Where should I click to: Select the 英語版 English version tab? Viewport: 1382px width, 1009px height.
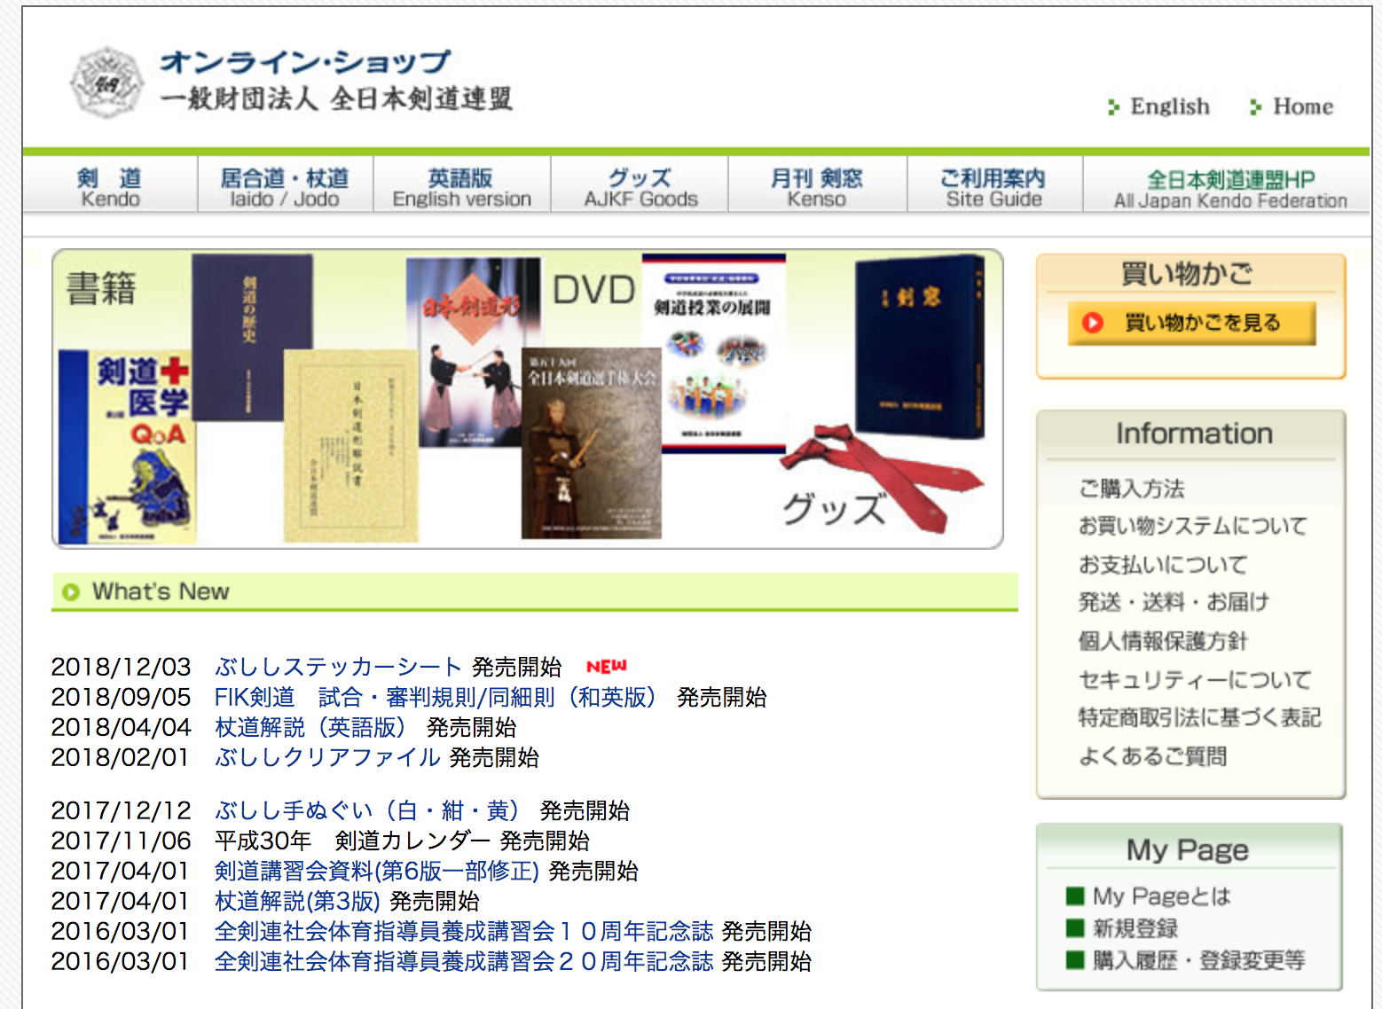[x=462, y=185]
